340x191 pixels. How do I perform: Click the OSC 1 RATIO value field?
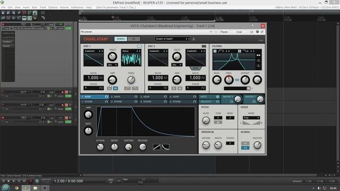click(93, 78)
